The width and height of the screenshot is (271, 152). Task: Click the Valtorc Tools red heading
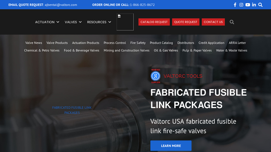[183, 76]
